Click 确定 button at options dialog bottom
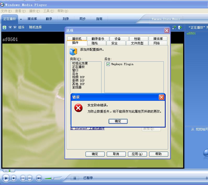Screen dimensions: 208x185 coord(95,154)
